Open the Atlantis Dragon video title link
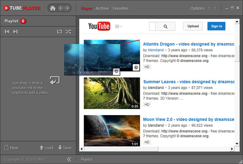This screenshot has height=164, width=243. (189, 44)
